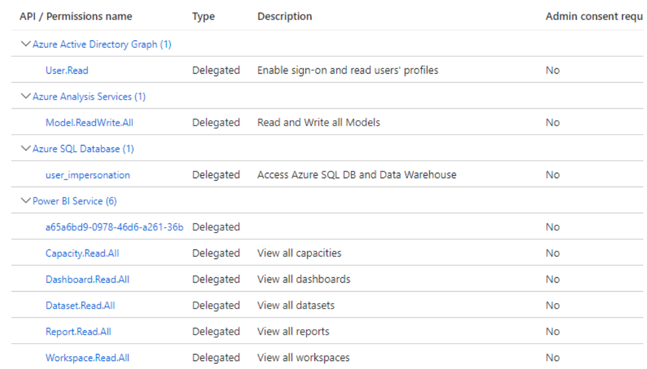Collapse the Azure Analysis Services group
This screenshot has height=369, width=647.
[x=25, y=96]
